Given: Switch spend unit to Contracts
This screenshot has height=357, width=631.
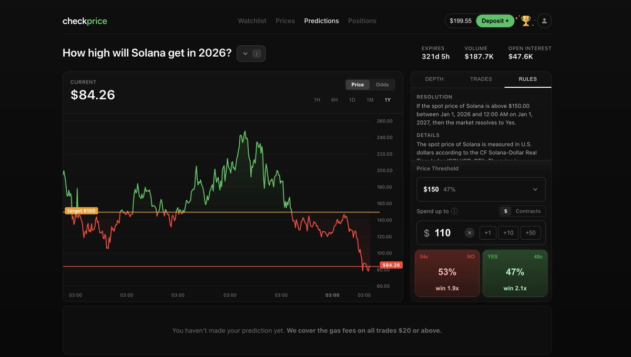Looking at the screenshot, I should 528,211.
